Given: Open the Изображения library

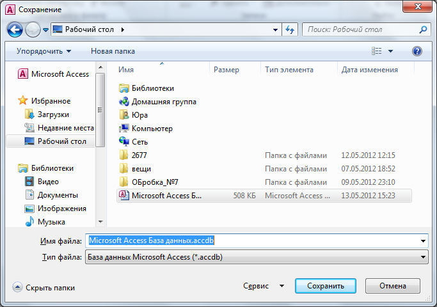Looking at the screenshot, I should click(x=56, y=209).
